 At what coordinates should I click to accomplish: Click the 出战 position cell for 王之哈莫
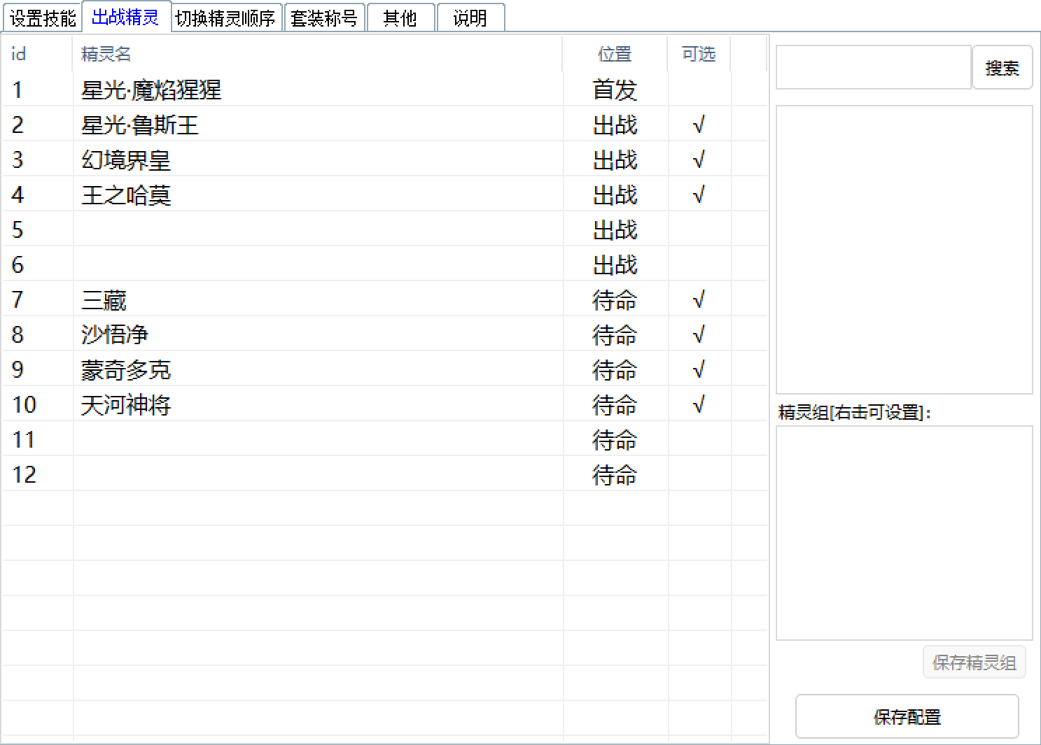(615, 194)
